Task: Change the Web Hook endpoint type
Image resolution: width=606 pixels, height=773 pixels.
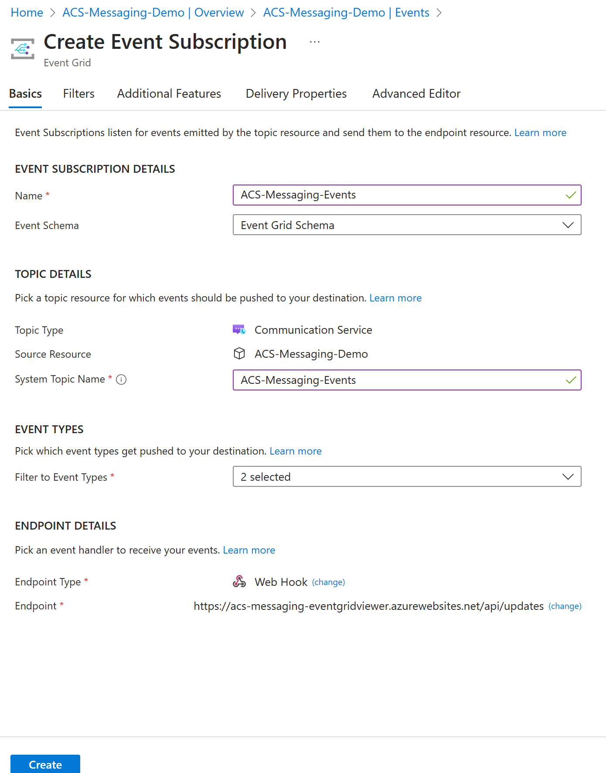Action: (x=328, y=582)
